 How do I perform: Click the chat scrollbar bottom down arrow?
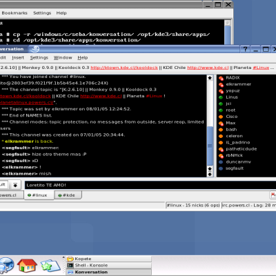(210, 175)
